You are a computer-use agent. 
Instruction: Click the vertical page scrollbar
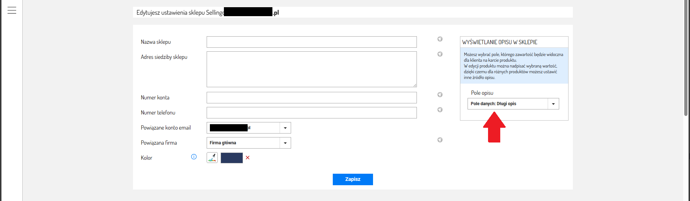pyautogui.click(x=686, y=57)
